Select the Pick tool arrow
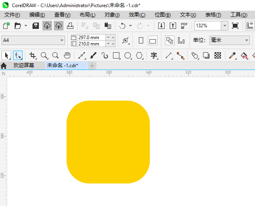 (6, 55)
